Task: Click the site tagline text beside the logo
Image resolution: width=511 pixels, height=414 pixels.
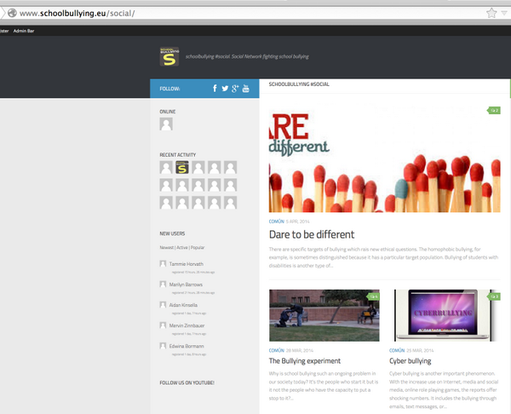Action: [247, 56]
